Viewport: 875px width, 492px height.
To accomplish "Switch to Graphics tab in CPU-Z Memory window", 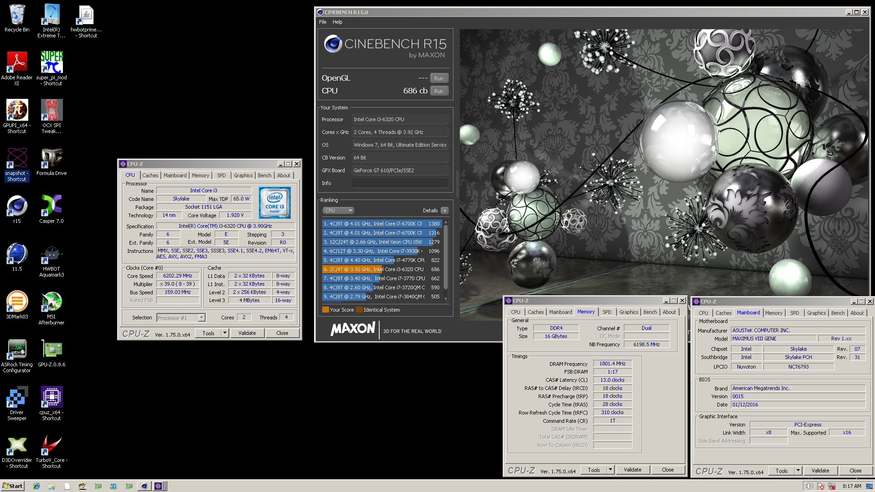I will click(628, 312).
